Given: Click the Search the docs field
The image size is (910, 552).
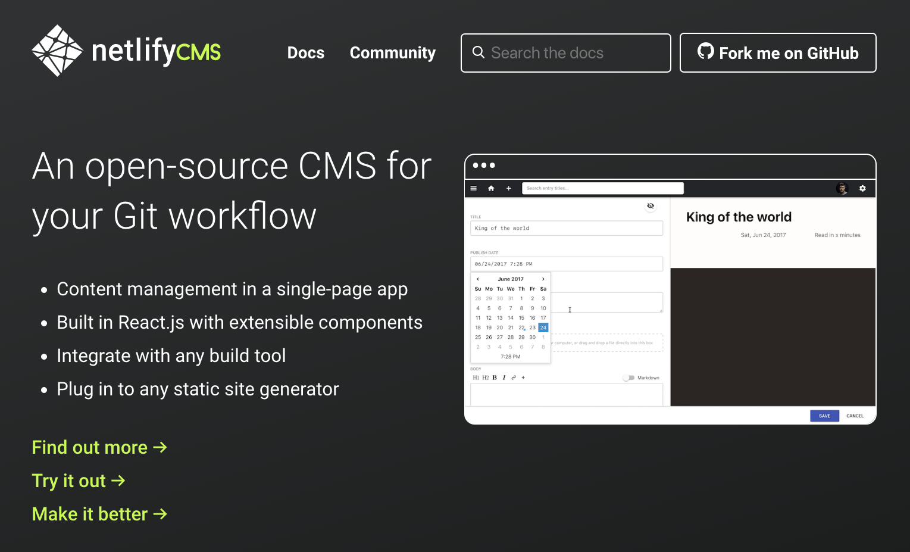Looking at the screenshot, I should (566, 53).
